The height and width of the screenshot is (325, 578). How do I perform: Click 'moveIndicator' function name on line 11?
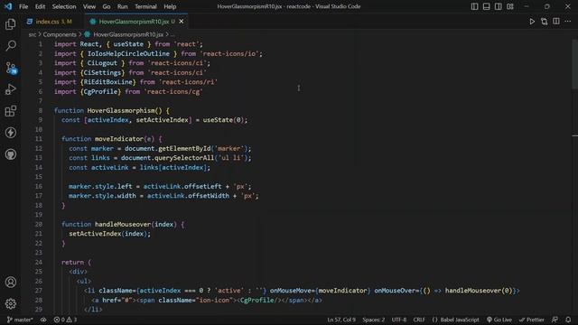tap(118, 138)
